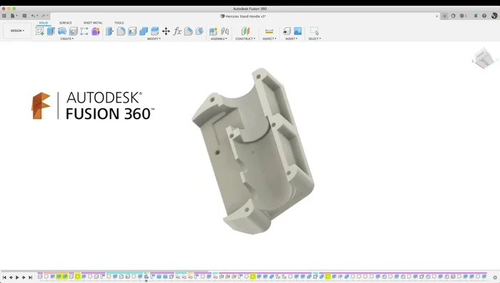500x283 pixels.
Task: Click the 3D handle model in viewport
Action: [x=252, y=151]
